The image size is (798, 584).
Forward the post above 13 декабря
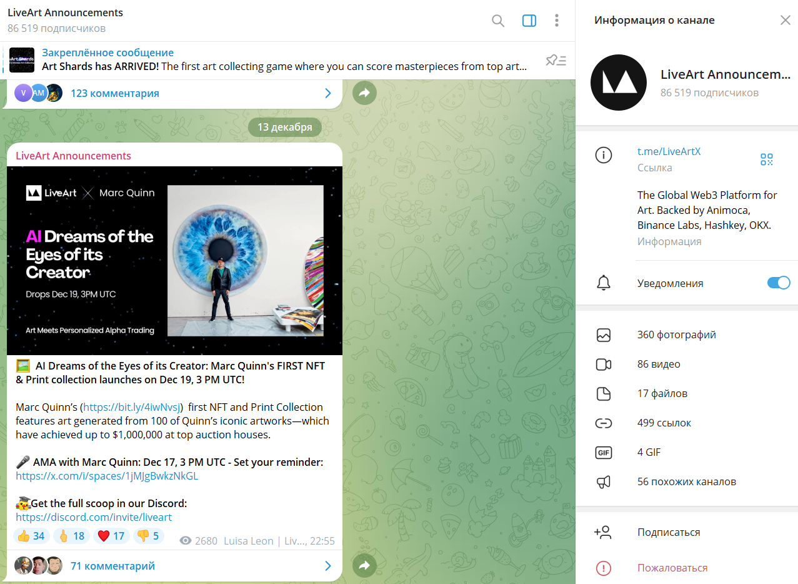point(365,94)
